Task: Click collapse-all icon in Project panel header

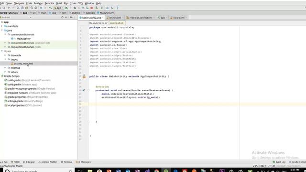Action: coord(66,17)
